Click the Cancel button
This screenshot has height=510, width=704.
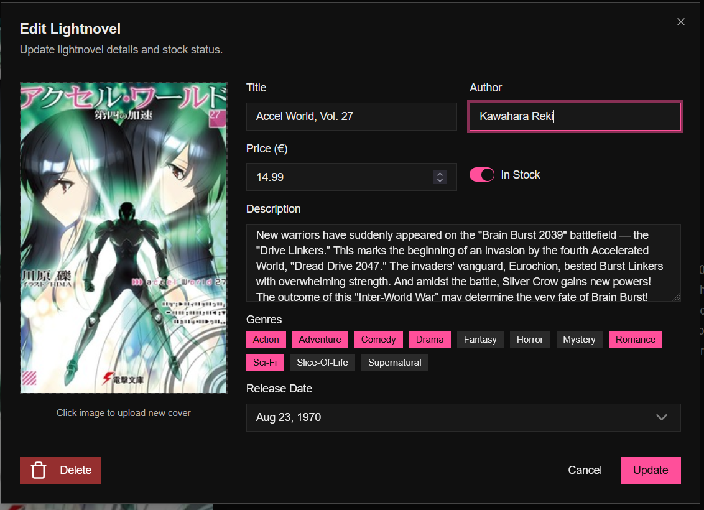585,470
